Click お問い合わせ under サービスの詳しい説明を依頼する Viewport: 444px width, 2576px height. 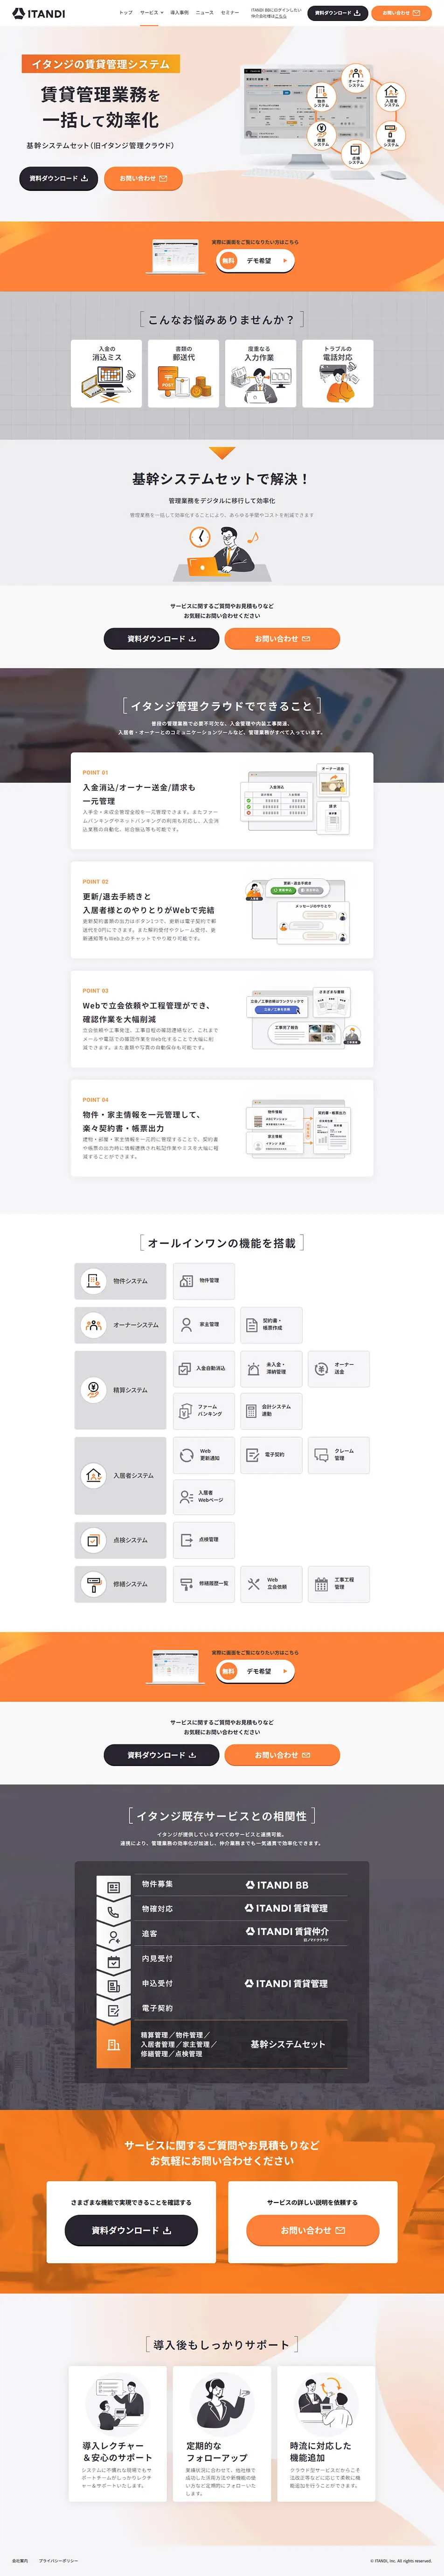coord(312,2230)
